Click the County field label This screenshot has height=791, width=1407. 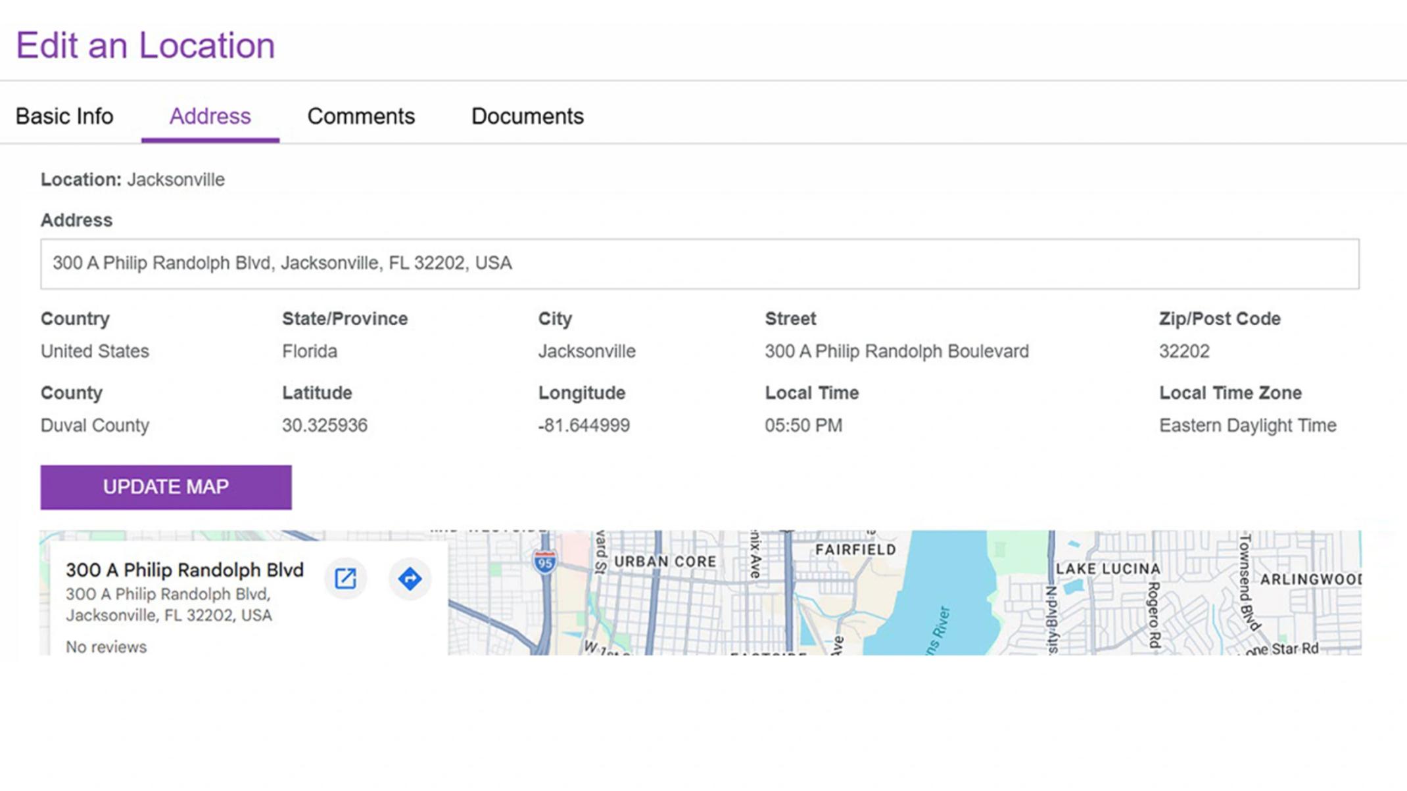(72, 393)
